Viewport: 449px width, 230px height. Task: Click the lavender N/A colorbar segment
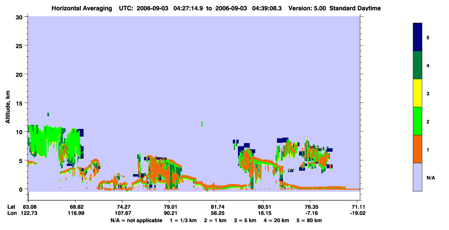click(418, 177)
